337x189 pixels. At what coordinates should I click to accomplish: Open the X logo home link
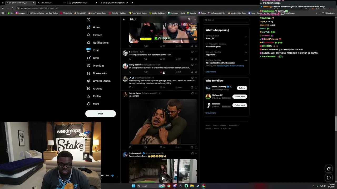pos(89,20)
